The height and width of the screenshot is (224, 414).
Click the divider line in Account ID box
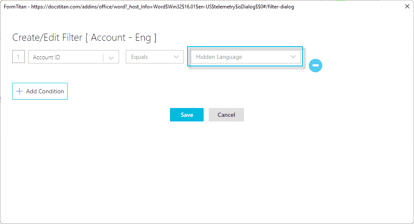(103, 57)
